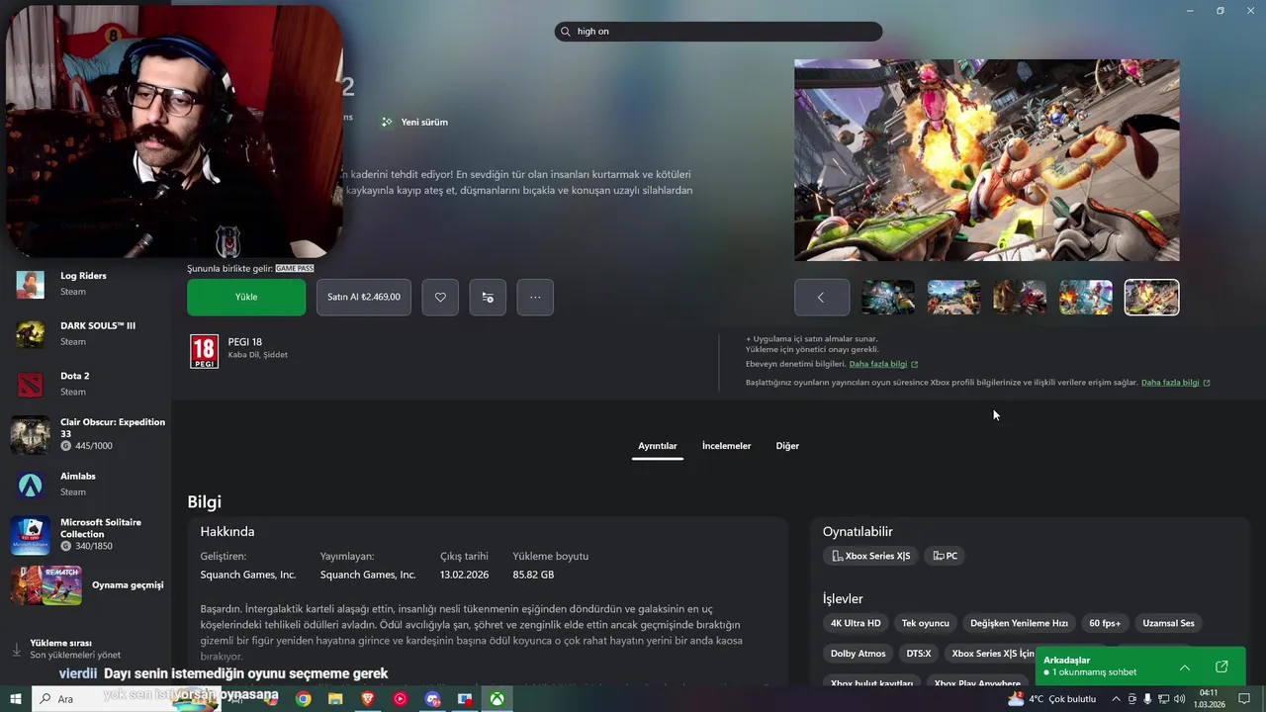Switch to the Ayrıntılar tab
The height and width of the screenshot is (712, 1266).
click(x=658, y=446)
